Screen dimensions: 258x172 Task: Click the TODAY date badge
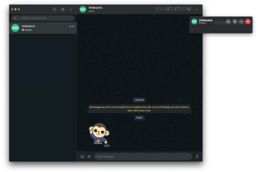click(139, 118)
